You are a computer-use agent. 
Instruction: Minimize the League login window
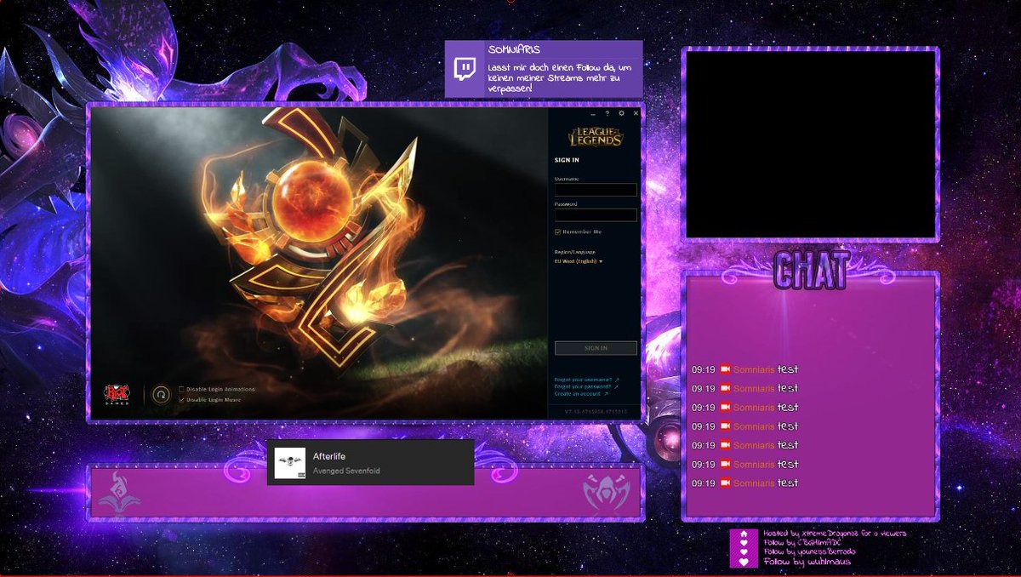(x=593, y=113)
